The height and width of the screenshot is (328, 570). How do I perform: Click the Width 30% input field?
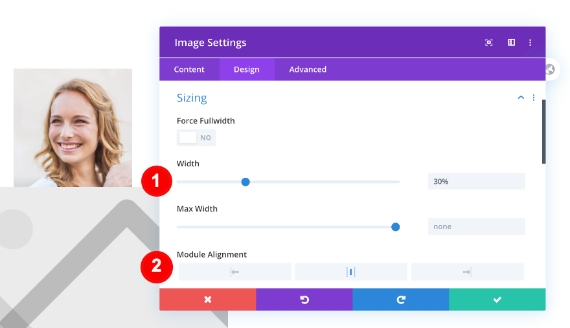pos(476,182)
